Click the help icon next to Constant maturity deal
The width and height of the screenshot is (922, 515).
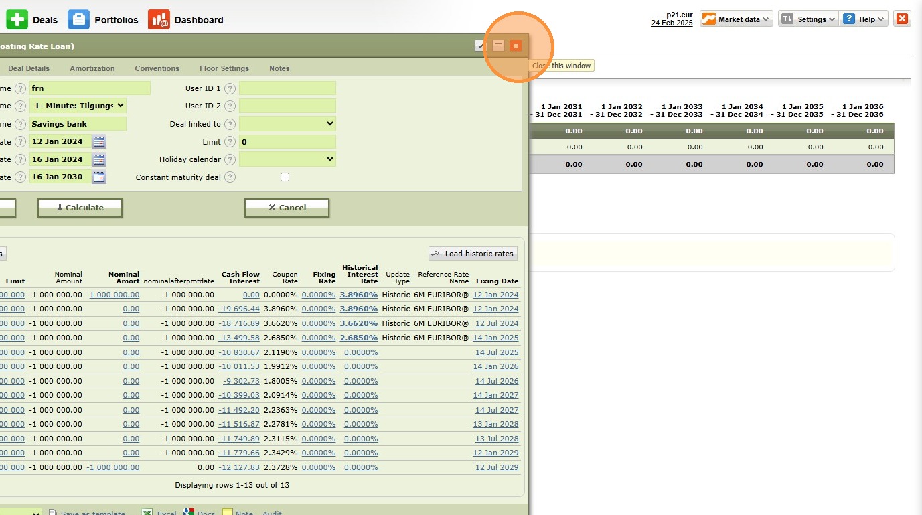pyautogui.click(x=230, y=177)
